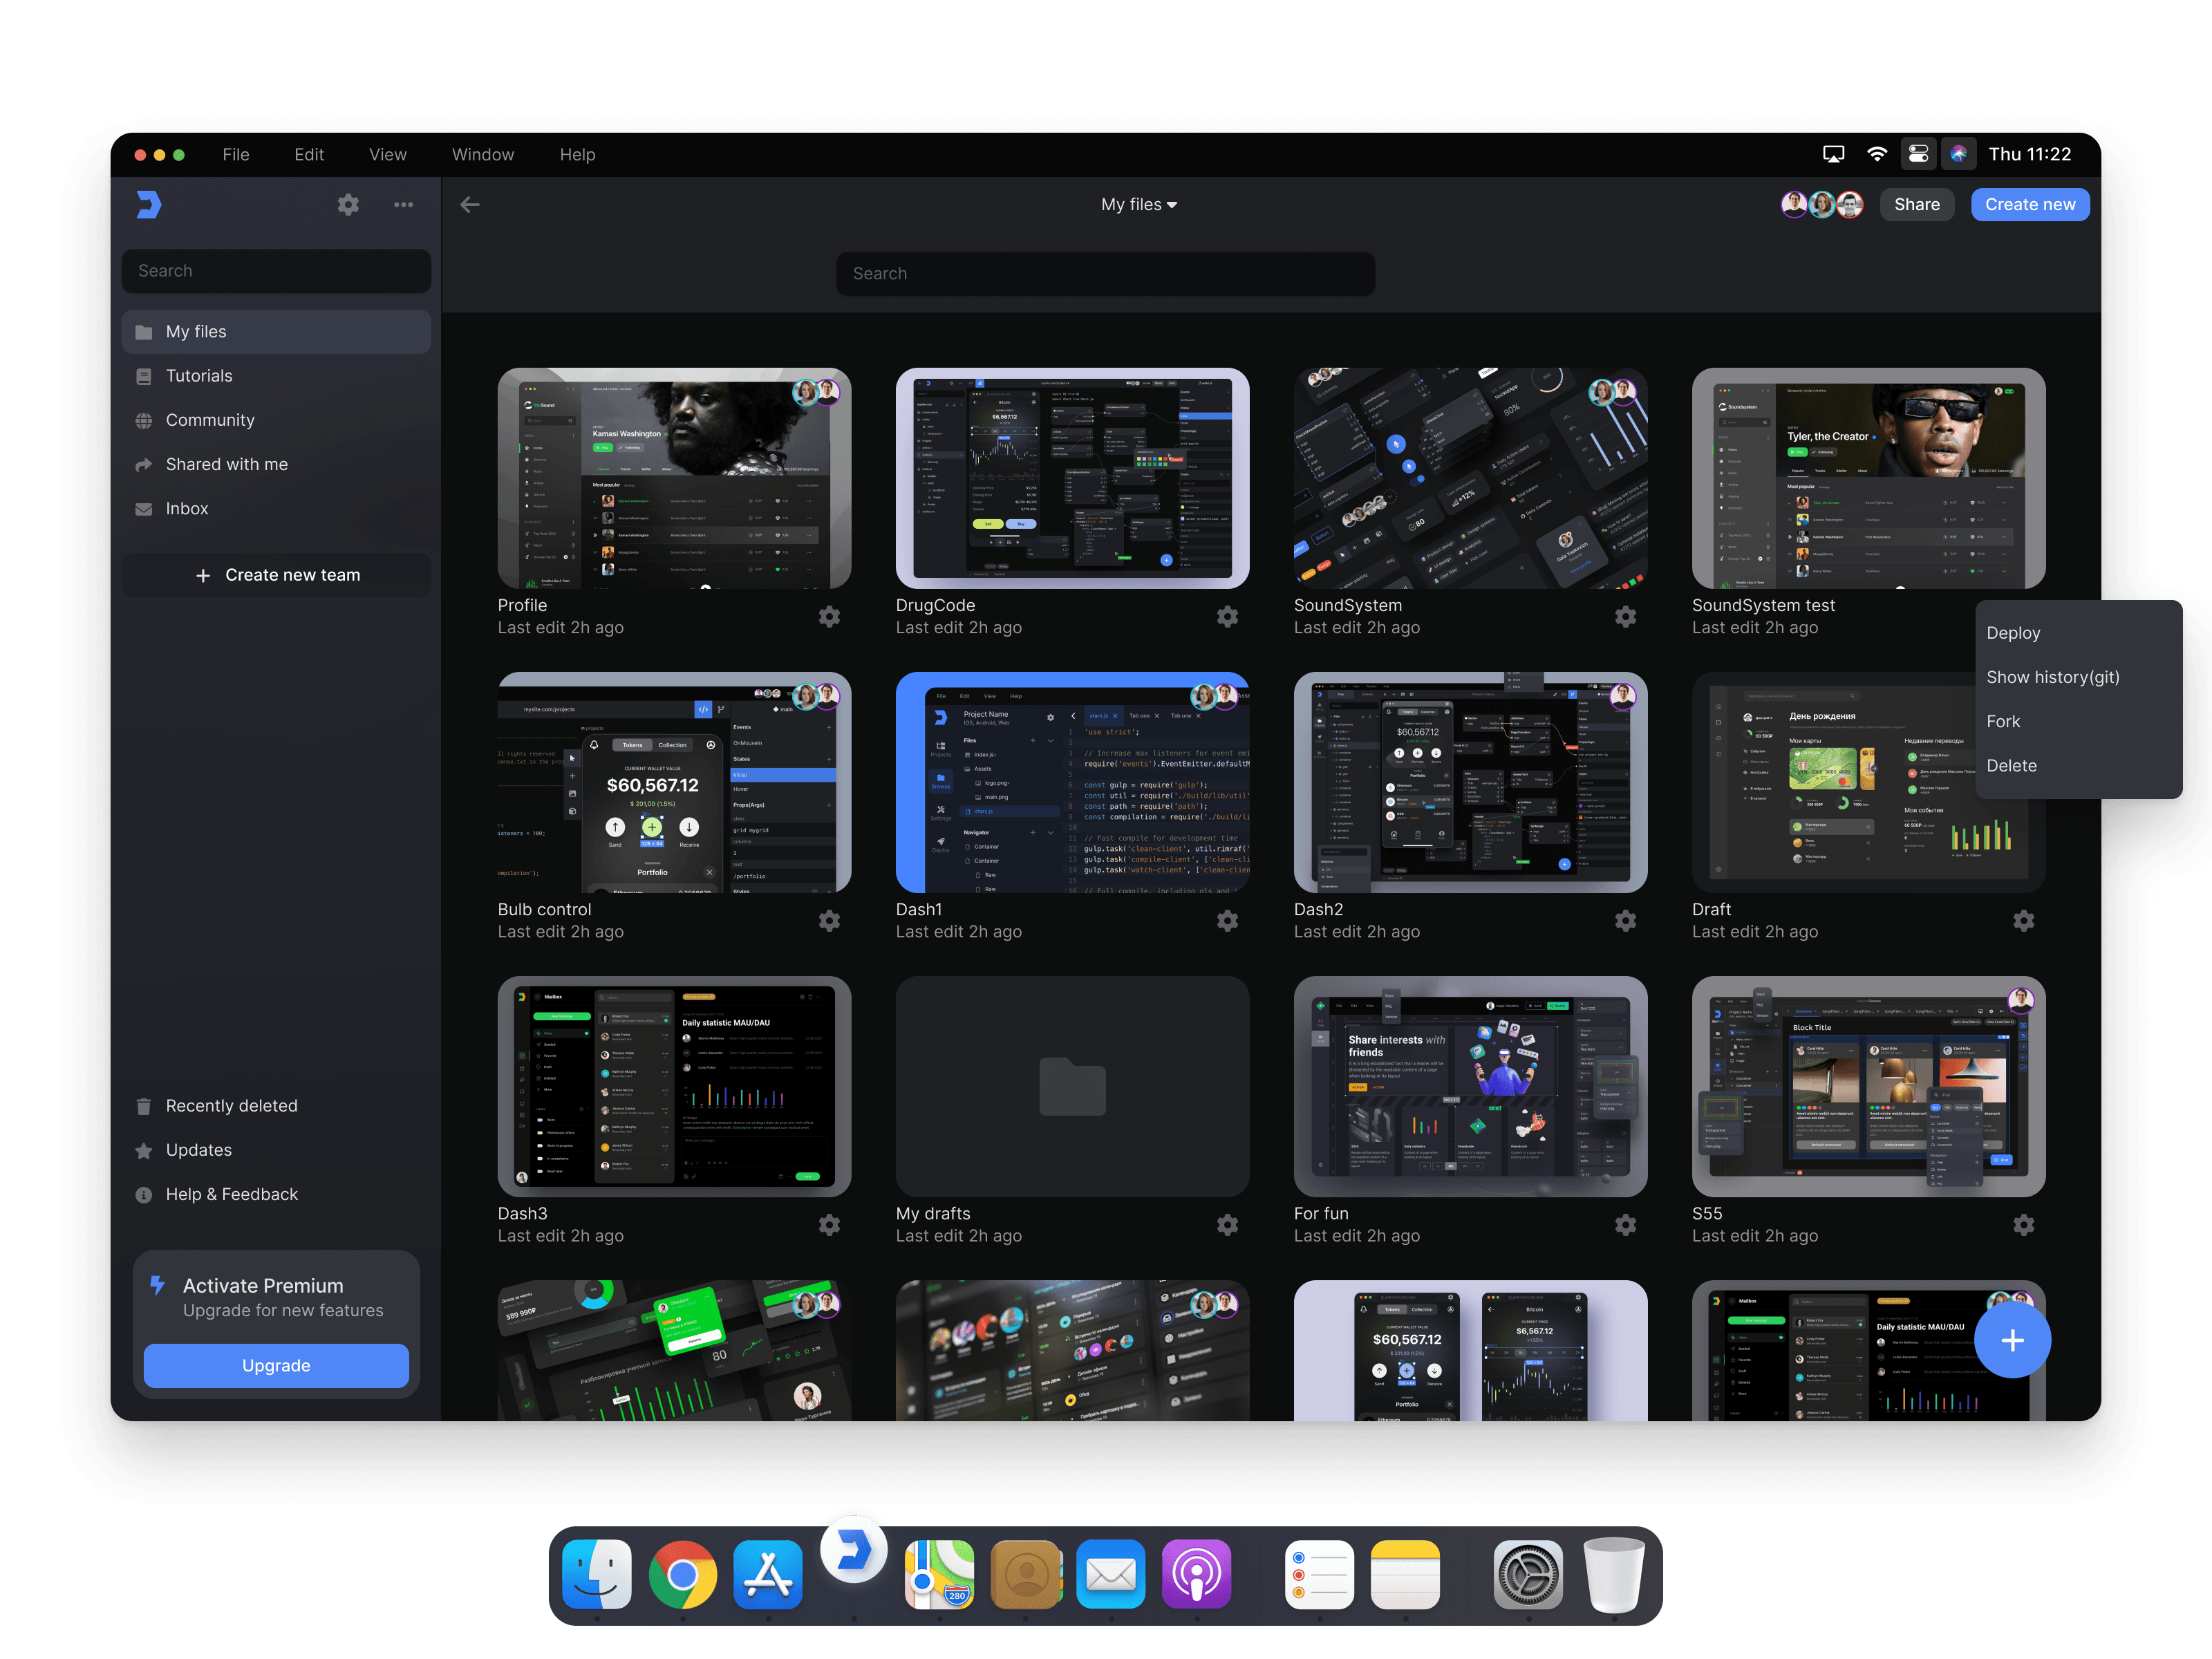Click the back arrow in top bar

(470, 205)
